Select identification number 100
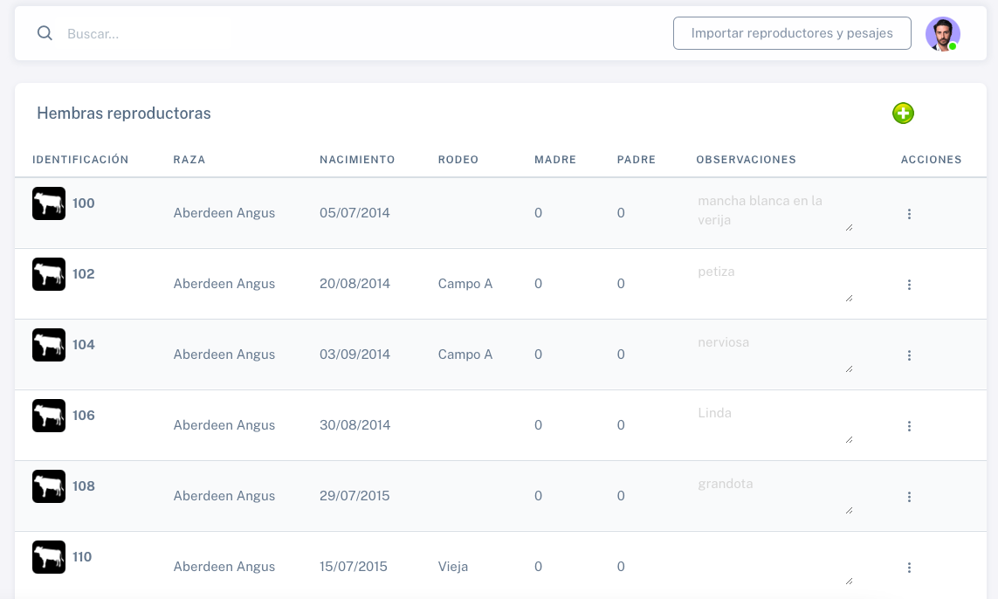The height and width of the screenshot is (599, 998). click(x=83, y=203)
